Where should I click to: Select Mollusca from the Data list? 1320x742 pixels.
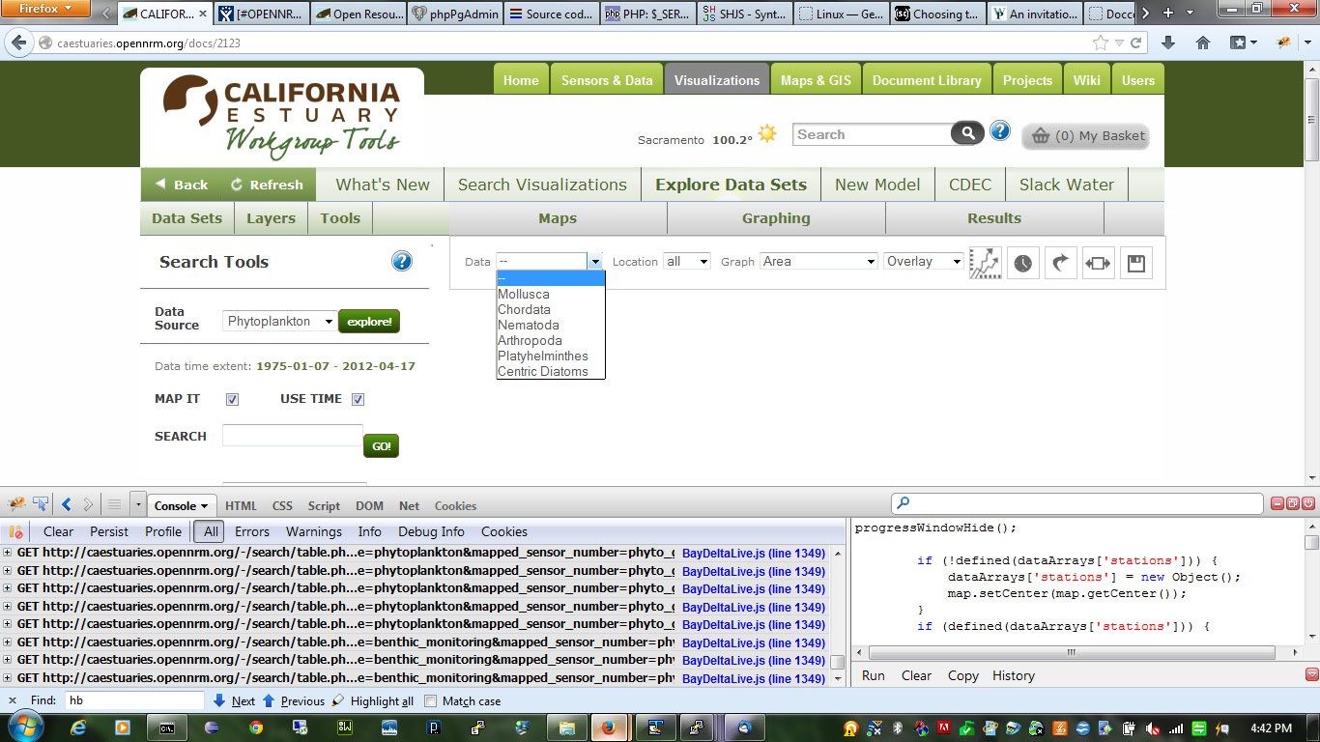(550, 294)
